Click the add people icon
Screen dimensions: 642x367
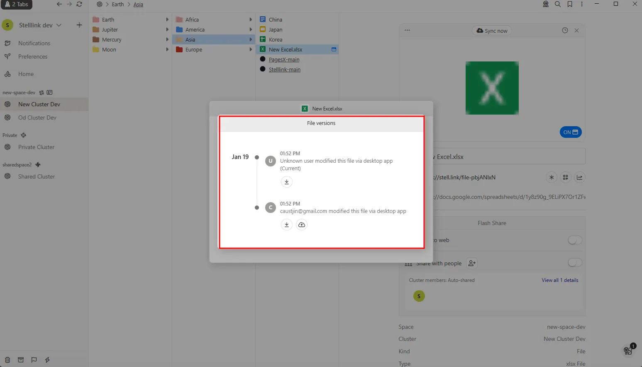471,263
